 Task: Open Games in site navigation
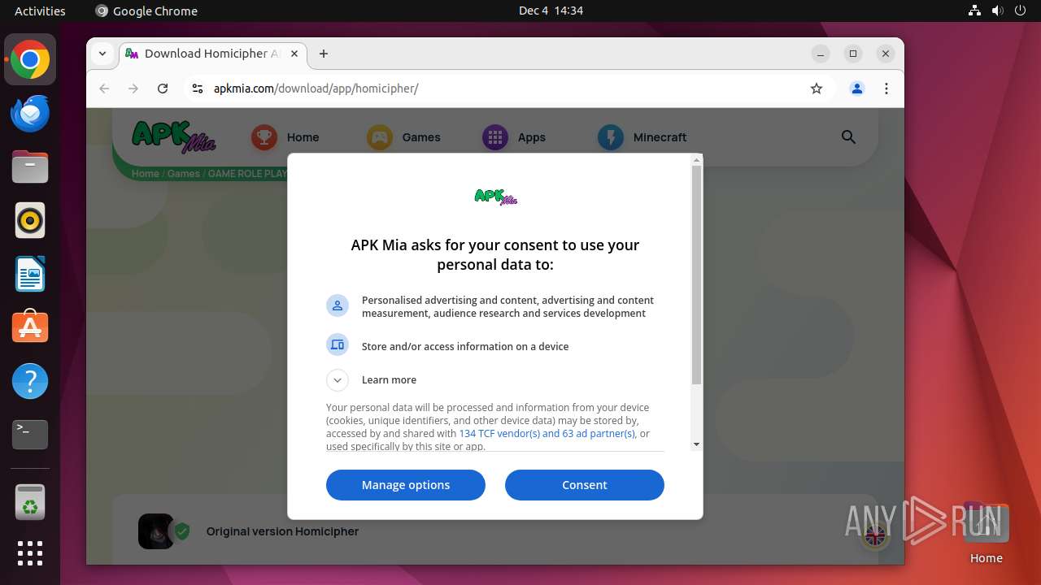click(x=403, y=137)
